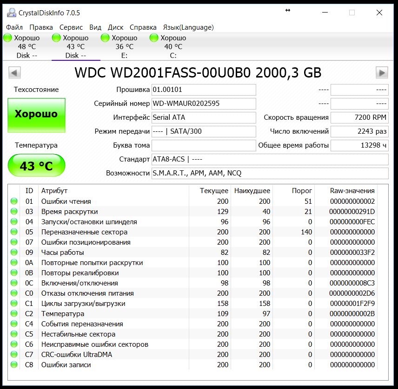This screenshot has width=398, height=389.
Task: Click the serial number field WD-WMAUR0202595
Action: (204, 104)
